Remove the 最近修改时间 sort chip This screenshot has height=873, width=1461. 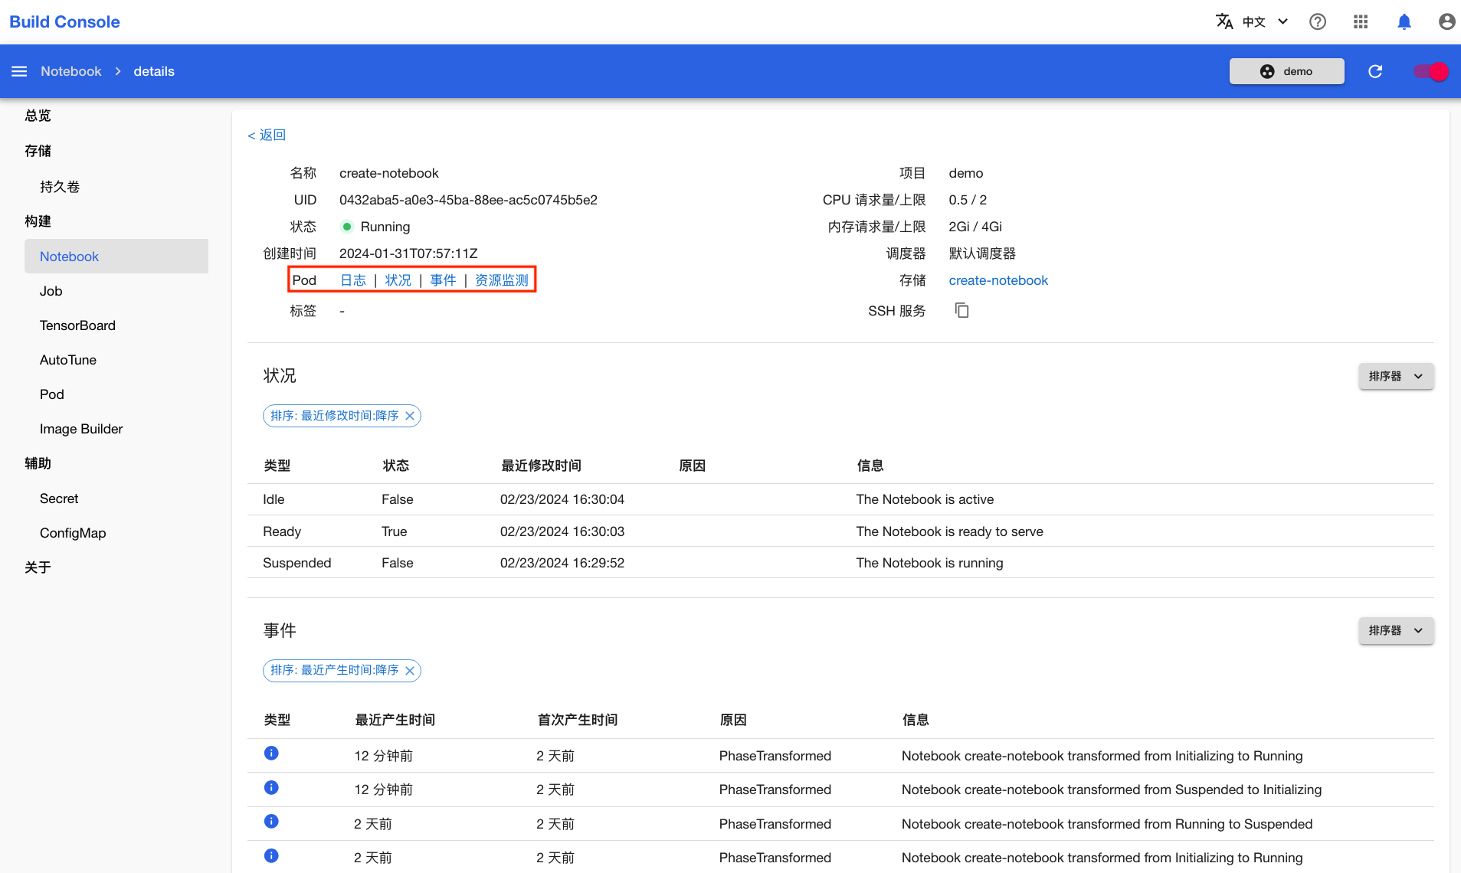[x=410, y=416]
